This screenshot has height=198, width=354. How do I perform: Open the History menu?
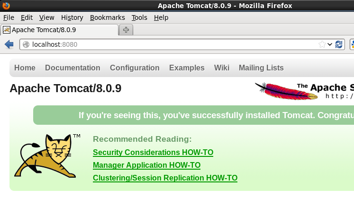click(x=72, y=17)
